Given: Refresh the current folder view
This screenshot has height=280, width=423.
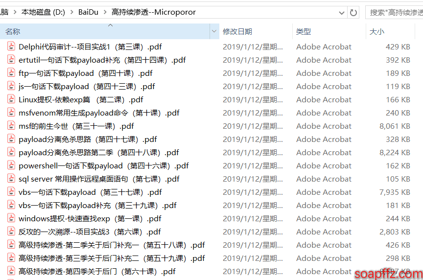Looking at the screenshot, I should (x=353, y=12).
